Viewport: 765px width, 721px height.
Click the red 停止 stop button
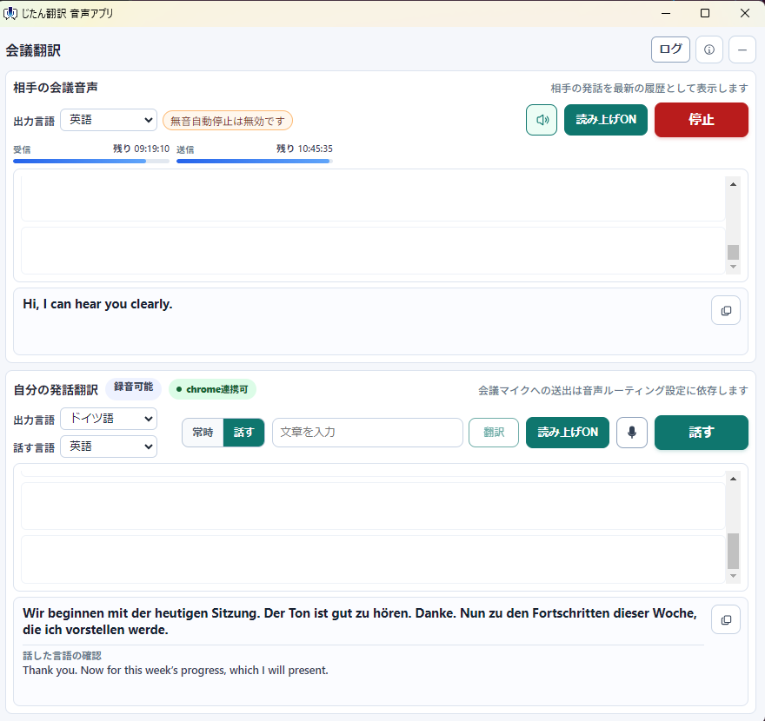pos(701,120)
